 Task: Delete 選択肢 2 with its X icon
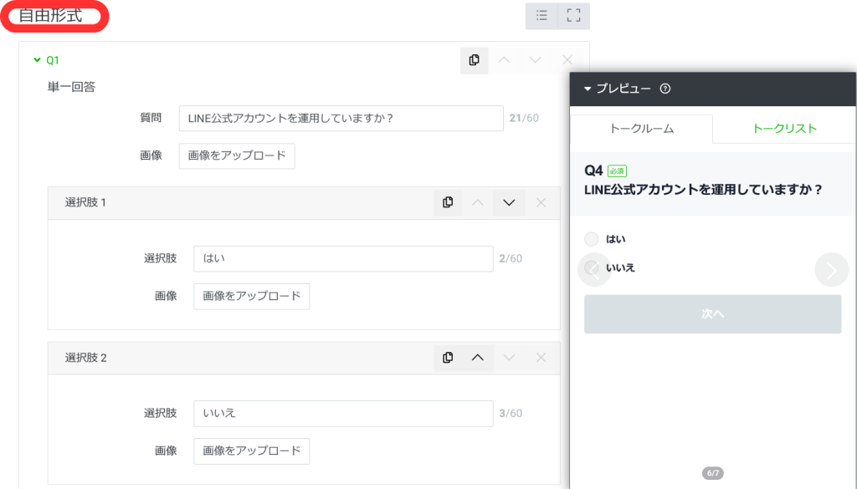pyautogui.click(x=540, y=357)
